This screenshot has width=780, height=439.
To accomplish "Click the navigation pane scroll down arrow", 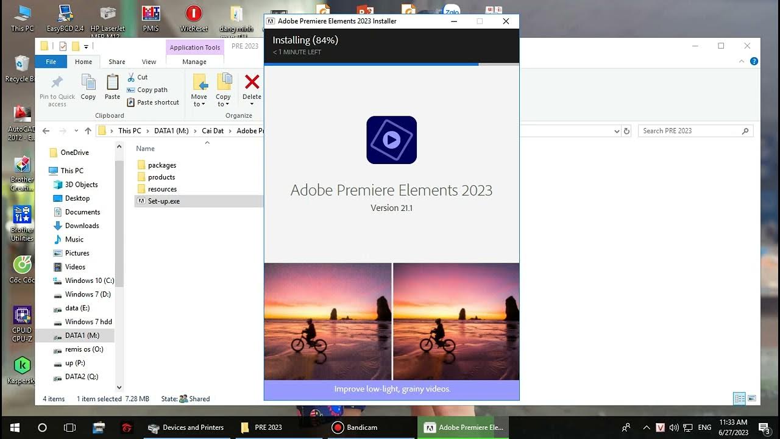I will pos(119,387).
